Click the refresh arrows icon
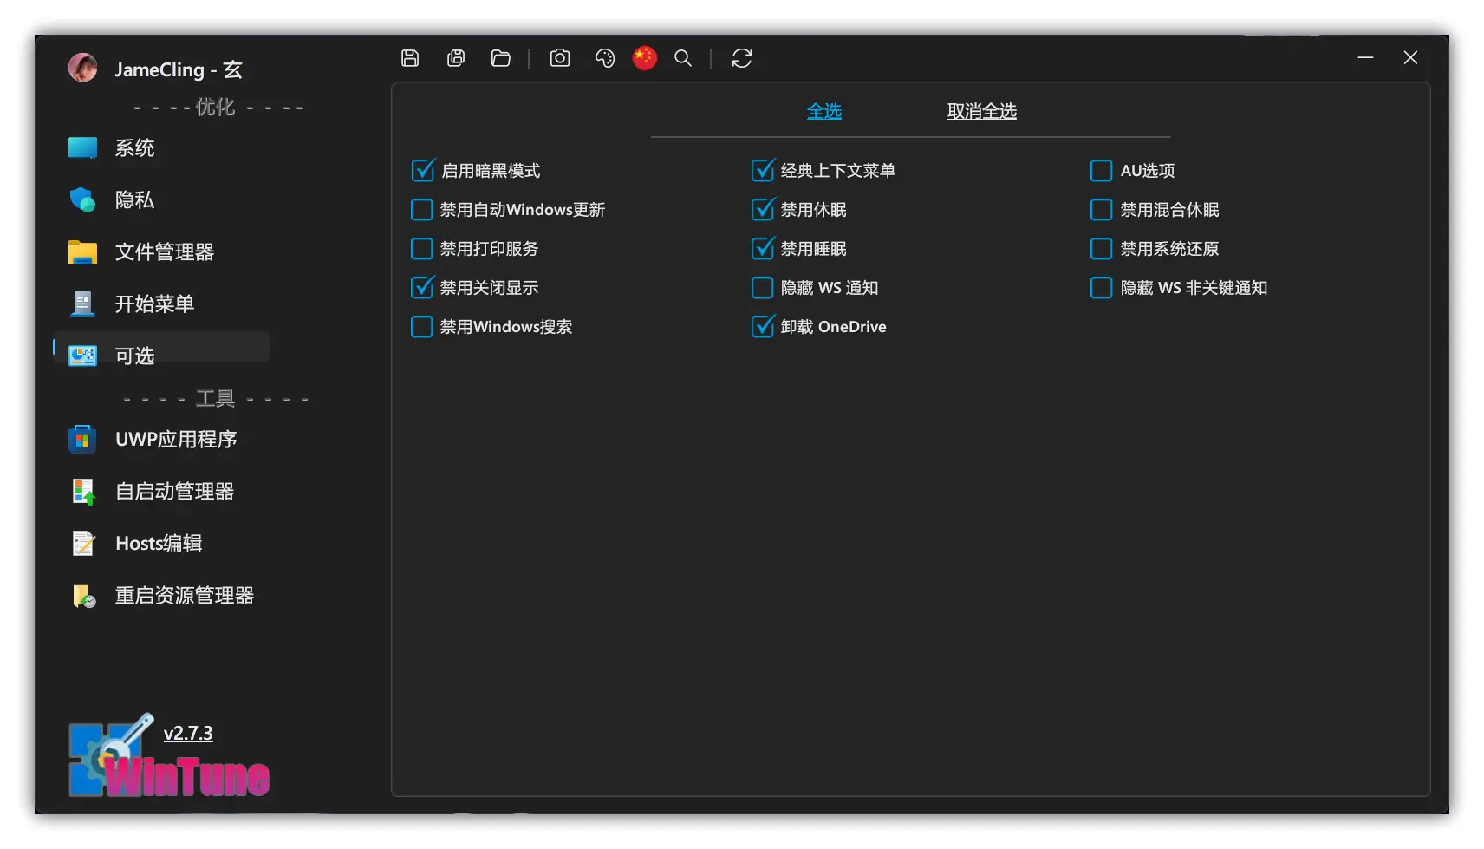 [x=742, y=58]
